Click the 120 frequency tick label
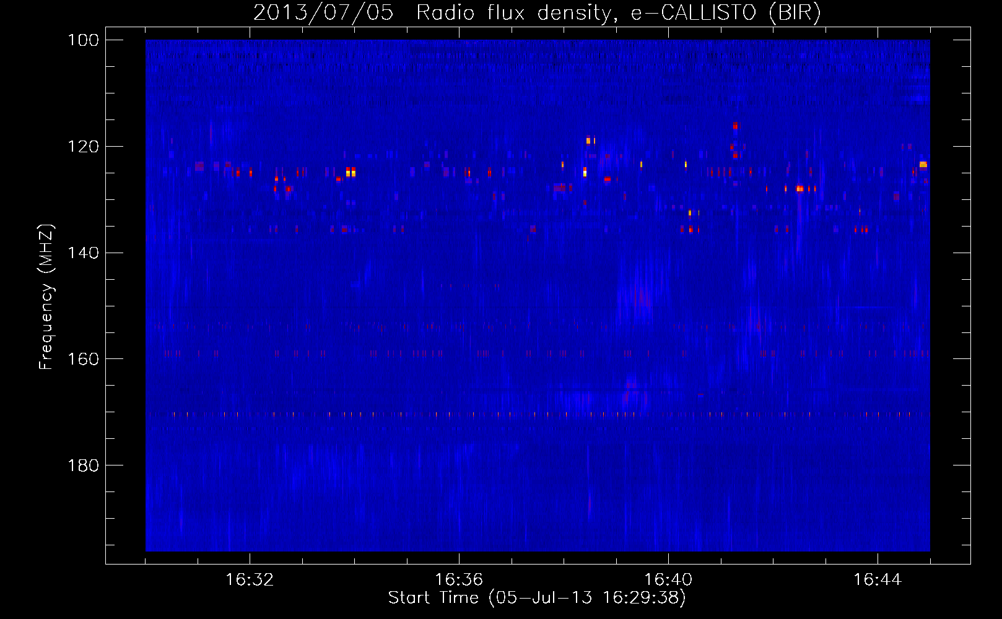1002x619 pixels. click(x=82, y=147)
